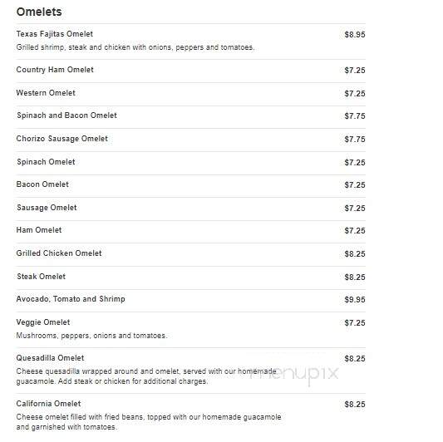The image size is (443, 442).
Task: Select the Texas Fajitas Omelet item
Action: point(55,34)
